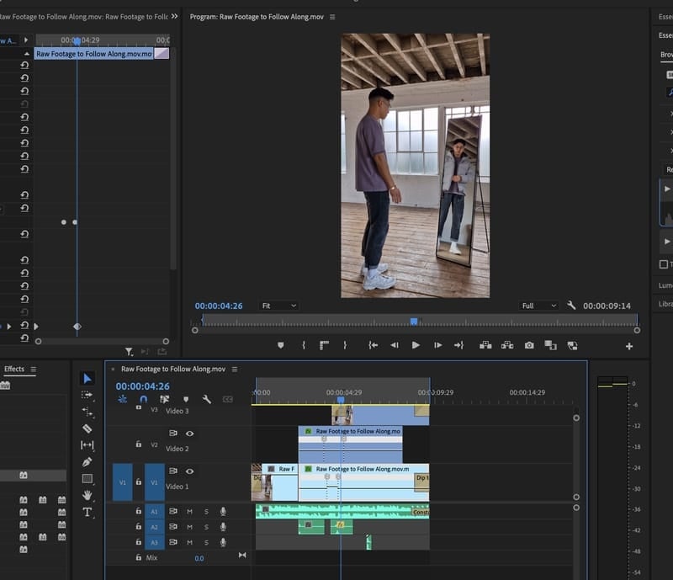Go to In point in Program monitor
The image size is (673, 580).
tap(373, 345)
